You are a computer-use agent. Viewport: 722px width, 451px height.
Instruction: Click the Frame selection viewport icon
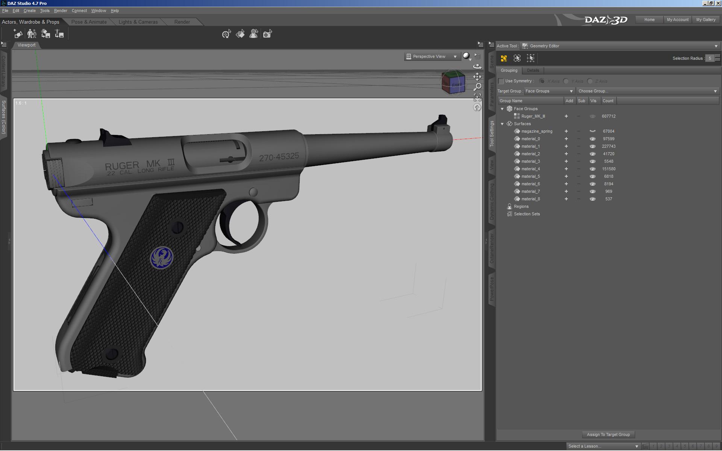click(477, 98)
